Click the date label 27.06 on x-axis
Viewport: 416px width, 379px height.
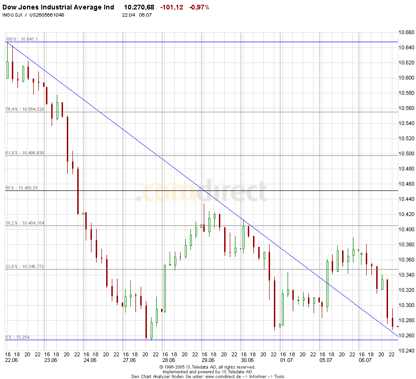129,360
